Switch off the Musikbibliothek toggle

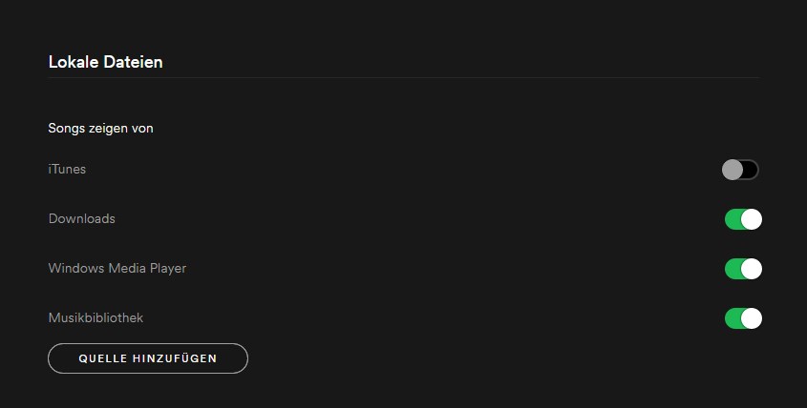[x=743, y=318]
